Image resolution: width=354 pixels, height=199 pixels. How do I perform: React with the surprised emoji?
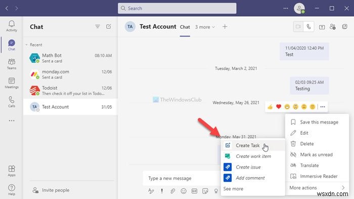tap(295, 107)
